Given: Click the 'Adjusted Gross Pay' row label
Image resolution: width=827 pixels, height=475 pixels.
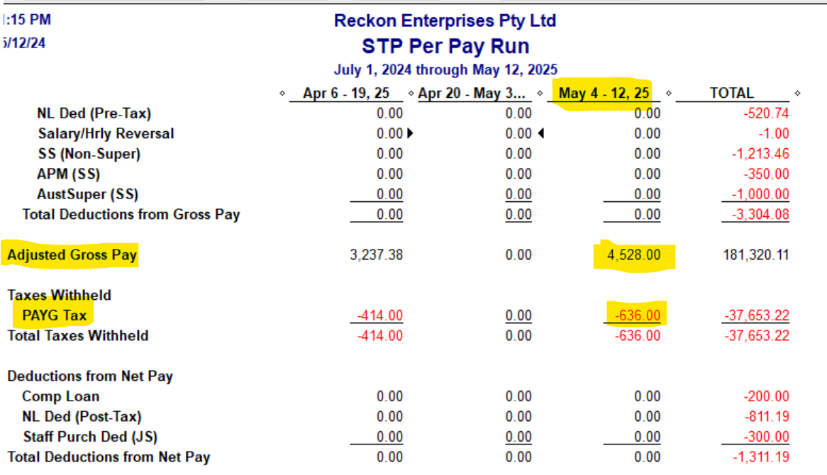Looking at the screenshot, I should pos(72,255).
